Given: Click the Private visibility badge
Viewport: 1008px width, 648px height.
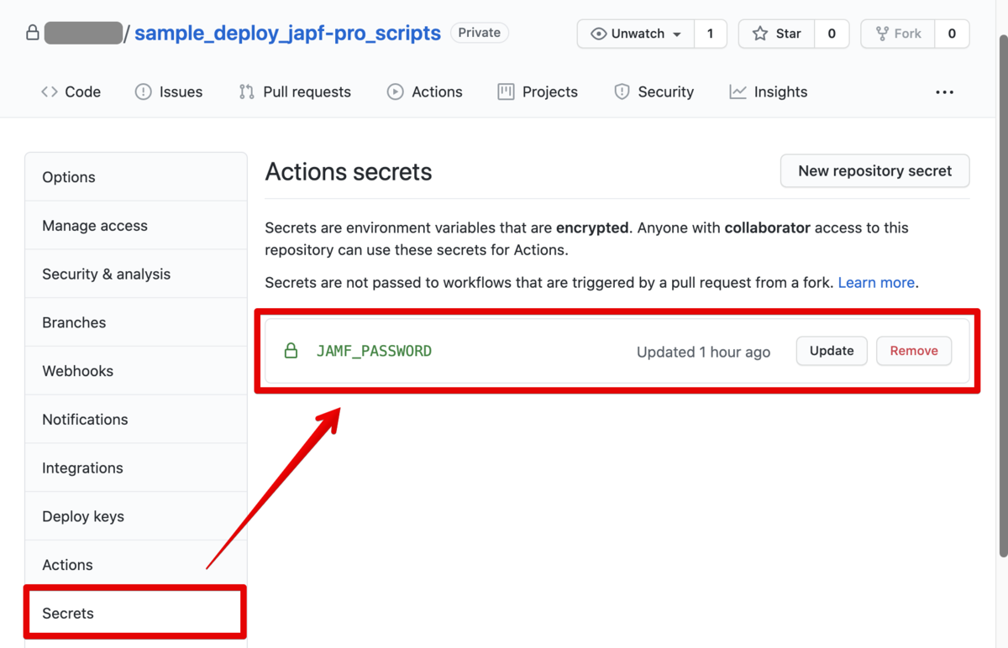Looking at the screenshot, I should pyautogui.click(x=480, y=33).
